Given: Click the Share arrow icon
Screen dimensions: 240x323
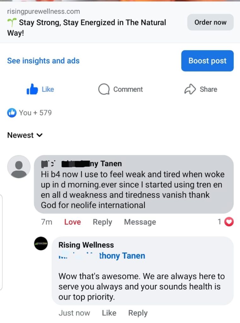Looking at the screenshot, I should pyautogui.click(x=190, y=89).
